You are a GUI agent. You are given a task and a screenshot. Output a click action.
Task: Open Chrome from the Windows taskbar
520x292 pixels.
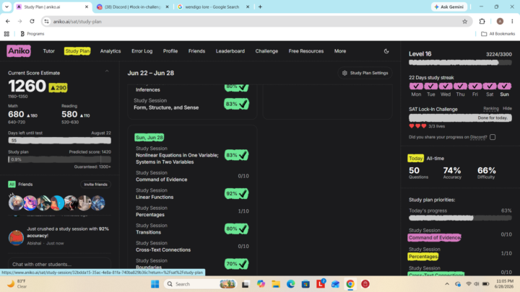(350, 284)
